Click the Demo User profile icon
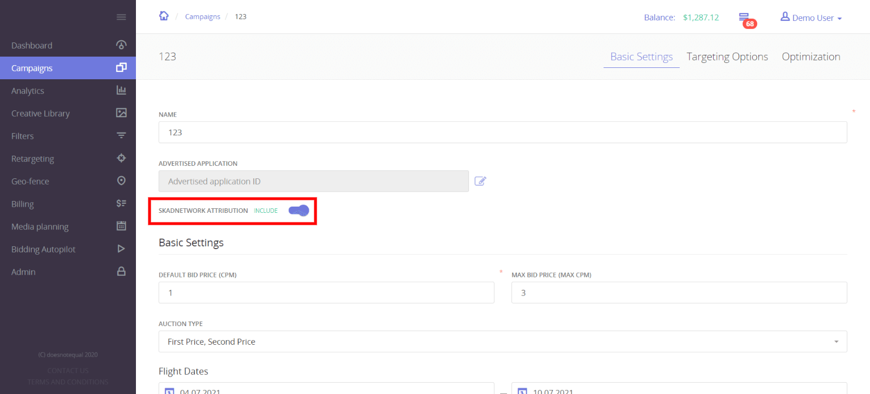 785,17
